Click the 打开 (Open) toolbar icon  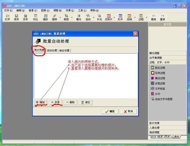point(7,17)
